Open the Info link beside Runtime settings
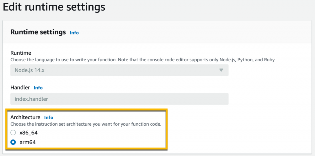 pyautogui.click(x=74, y=33)
